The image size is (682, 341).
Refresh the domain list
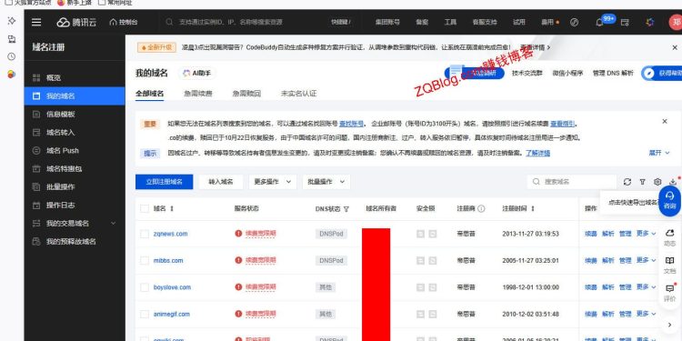pyautogui.click(x=627, y=182)
